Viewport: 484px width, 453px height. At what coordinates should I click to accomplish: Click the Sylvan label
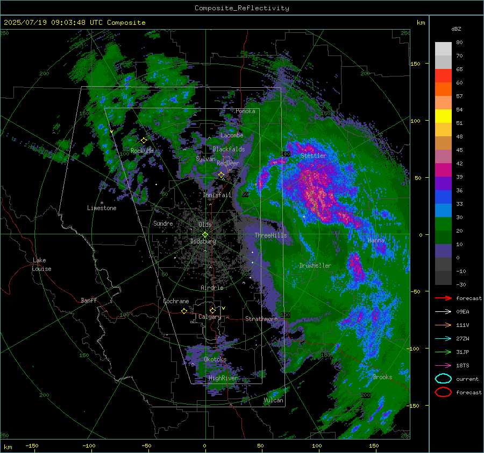pos(205,159)
